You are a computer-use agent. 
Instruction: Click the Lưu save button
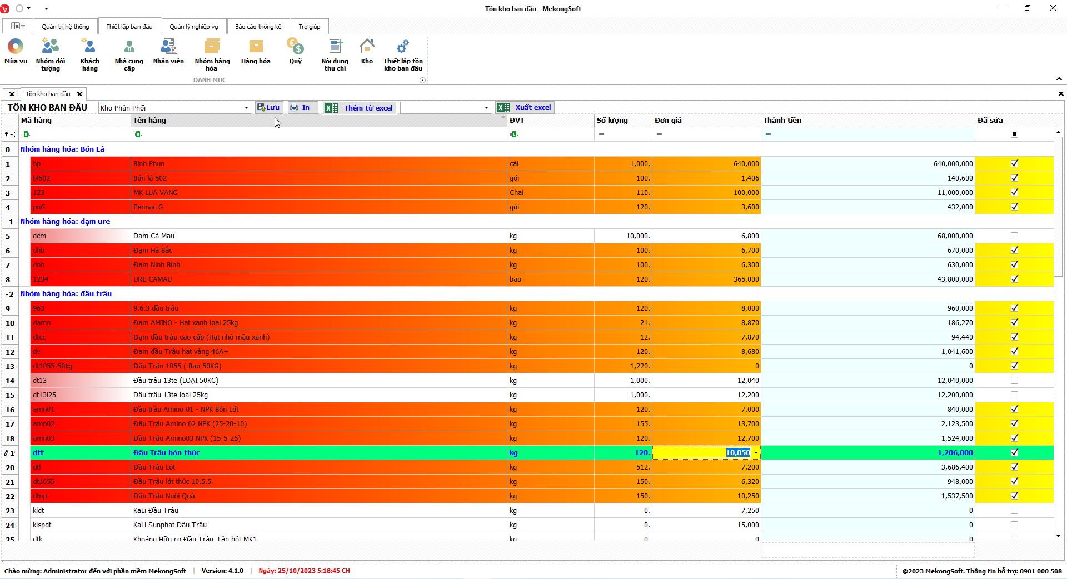tap(269, 108)
